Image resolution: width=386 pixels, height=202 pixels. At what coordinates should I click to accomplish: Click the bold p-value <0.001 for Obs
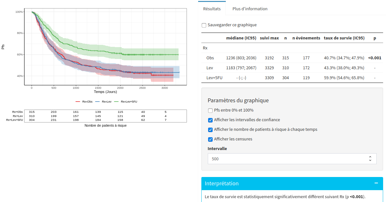pos(375,58)
